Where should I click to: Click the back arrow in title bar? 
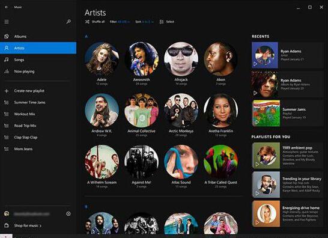point(7,7)
